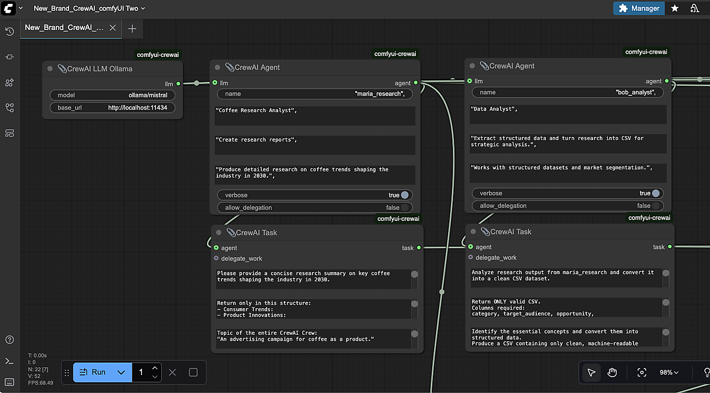This screenshot has height=393, width=710.
Task: Toggle verbose on bob_analyst agent
Action: tap(655, 194)
